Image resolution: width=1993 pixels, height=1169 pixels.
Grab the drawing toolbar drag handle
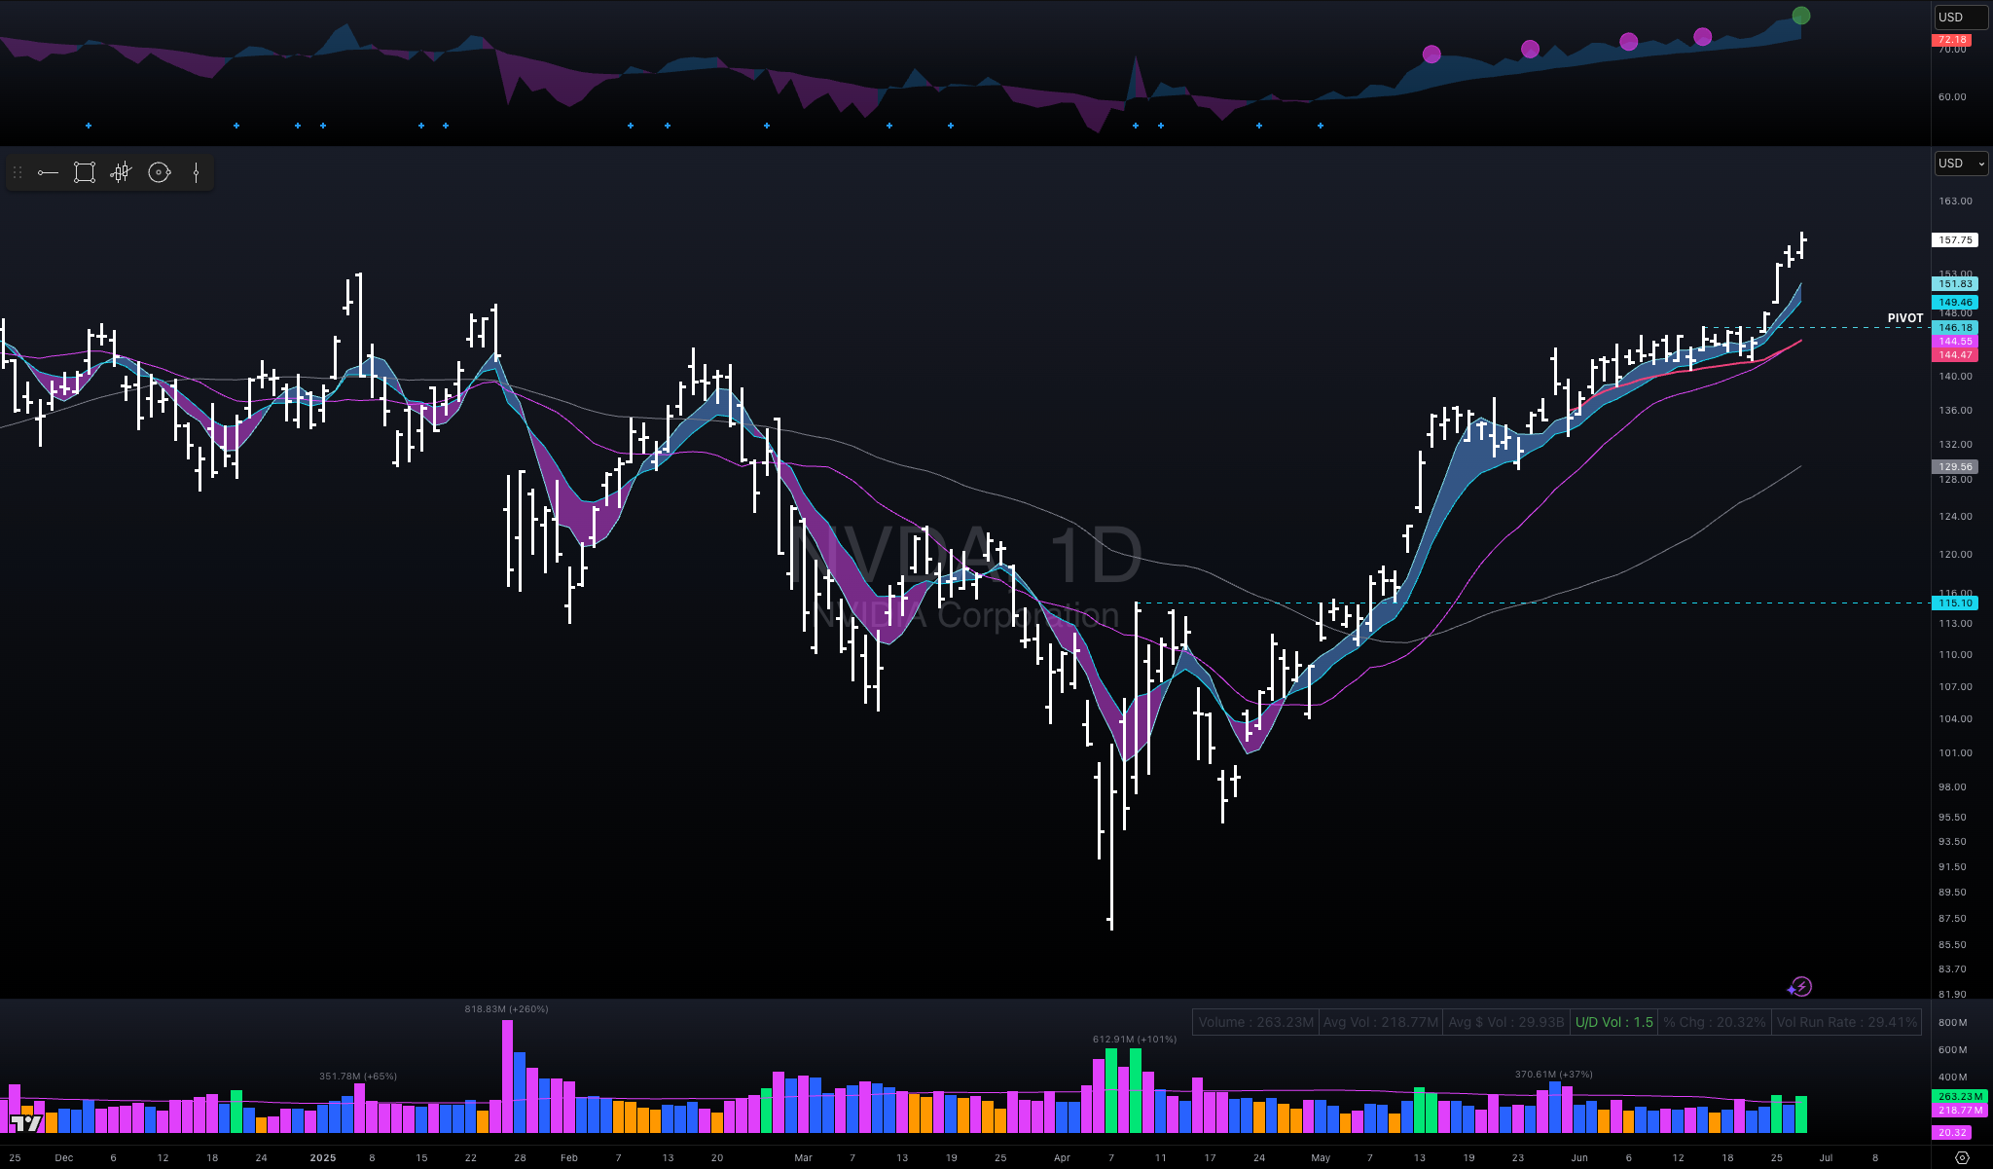(17, 173)
